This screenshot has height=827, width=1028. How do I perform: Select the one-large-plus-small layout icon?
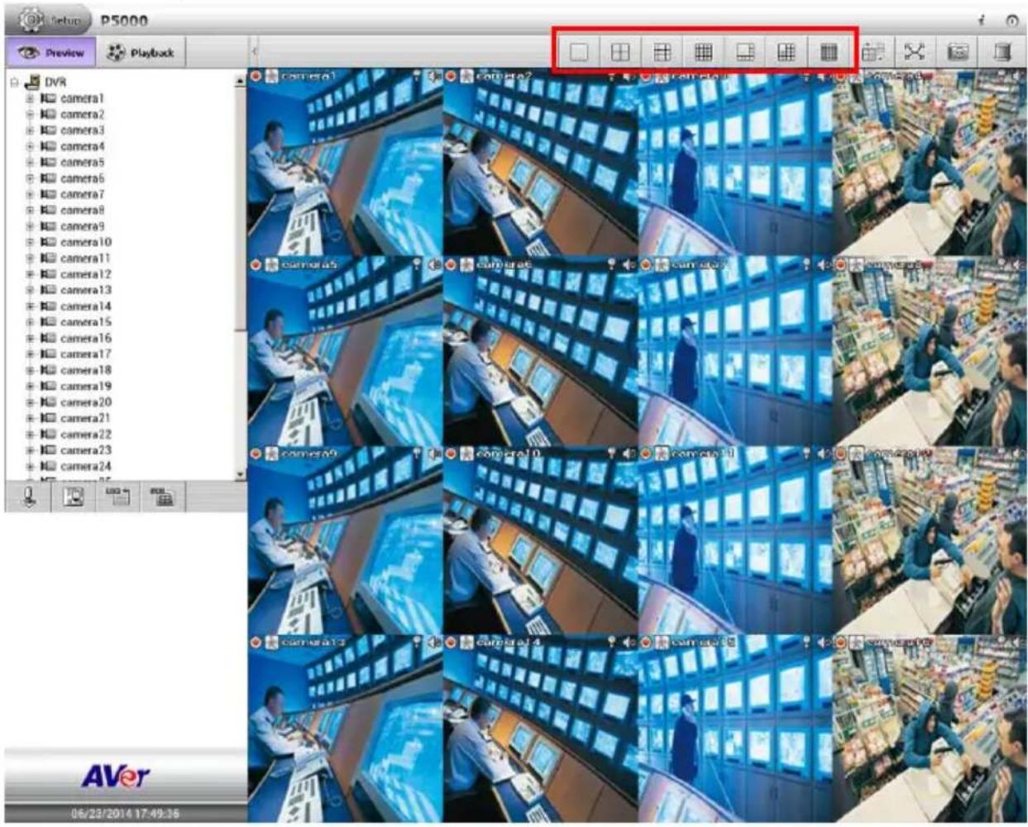(x=745, y=52)
